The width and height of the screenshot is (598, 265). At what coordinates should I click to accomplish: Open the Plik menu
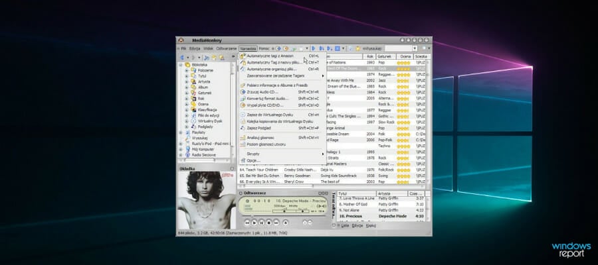(183, 48)
